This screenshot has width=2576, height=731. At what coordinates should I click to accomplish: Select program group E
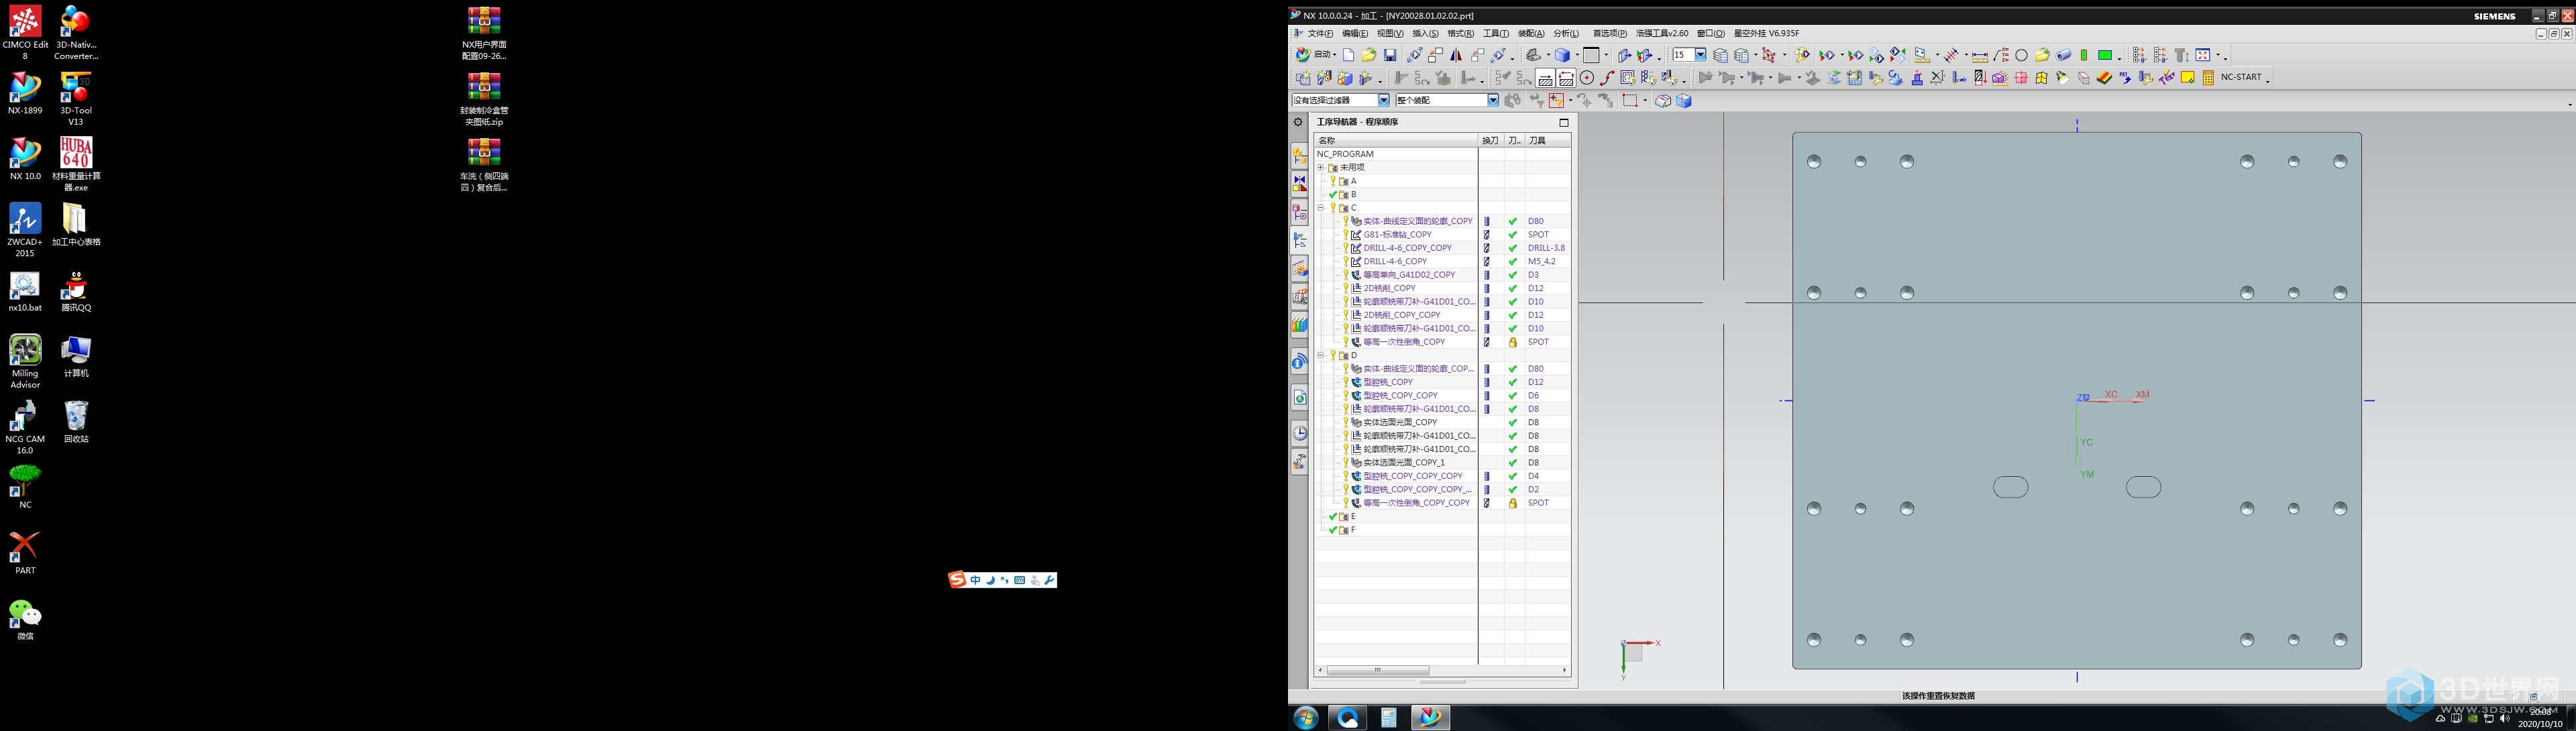[1353, 517]
